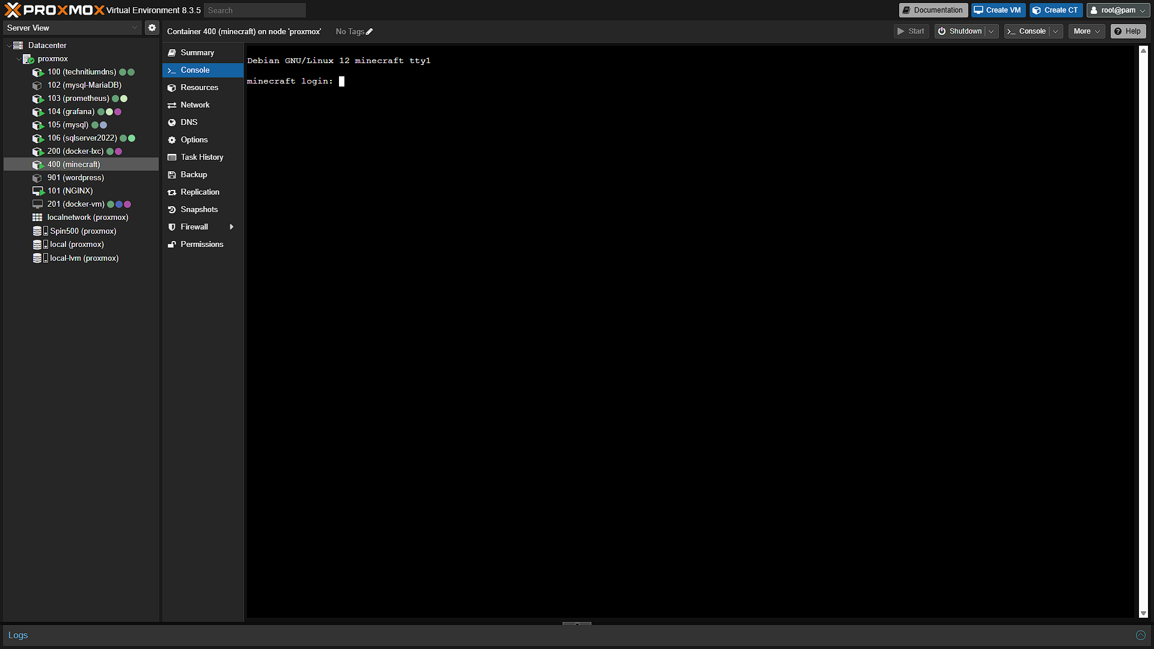Click the local-lvm (proxmox) storage icon

pos(40,258)
